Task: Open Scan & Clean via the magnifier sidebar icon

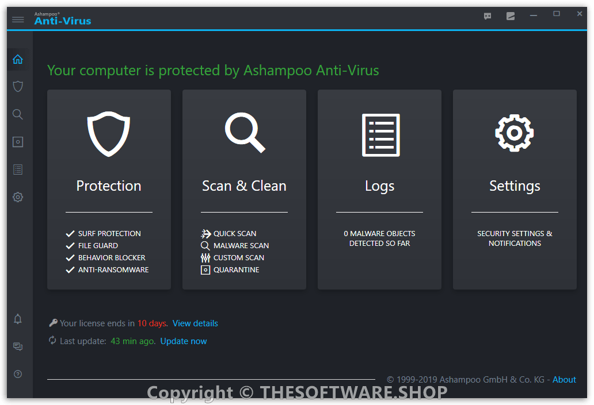Action: click(x=17, y=114)
